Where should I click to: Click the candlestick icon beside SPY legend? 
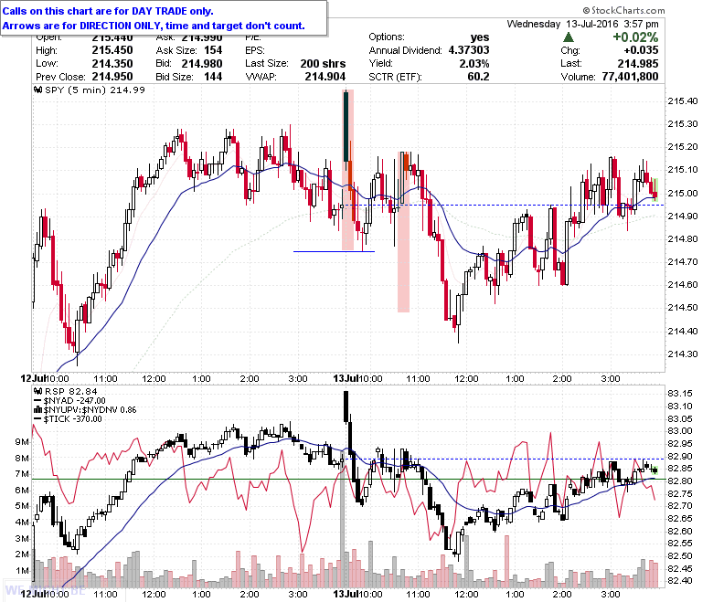[x=38, y=90]
